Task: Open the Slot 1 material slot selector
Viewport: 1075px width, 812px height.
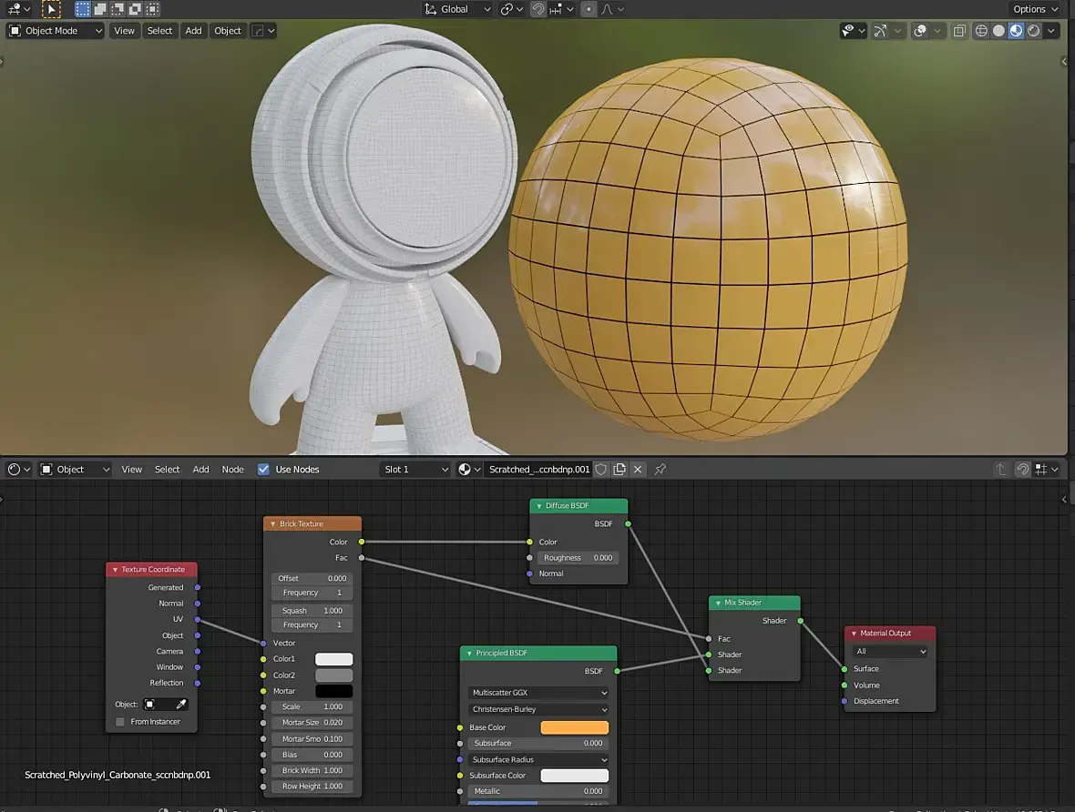Action: 415,470
